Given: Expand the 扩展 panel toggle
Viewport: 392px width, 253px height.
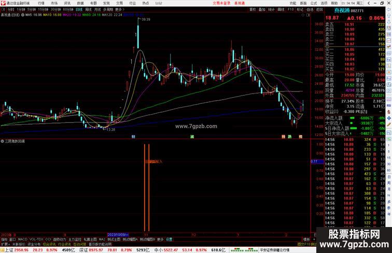Looking at the screenshot, I should [x=5, y=244].
